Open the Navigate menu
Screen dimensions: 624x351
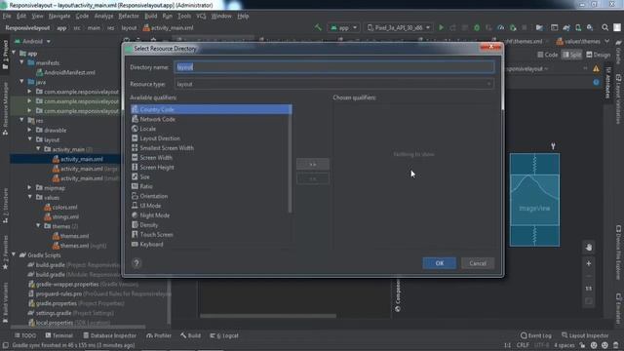coord(59,16)
